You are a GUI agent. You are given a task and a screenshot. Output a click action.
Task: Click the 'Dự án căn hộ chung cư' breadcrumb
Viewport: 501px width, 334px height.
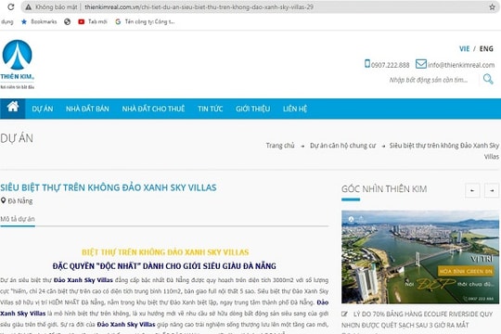342,146
